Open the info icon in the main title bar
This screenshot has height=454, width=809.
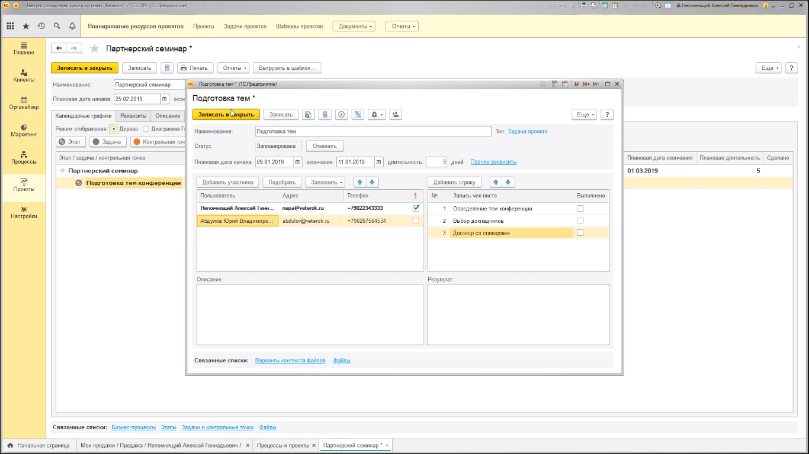pyautogui.click(x=766, y=5)
